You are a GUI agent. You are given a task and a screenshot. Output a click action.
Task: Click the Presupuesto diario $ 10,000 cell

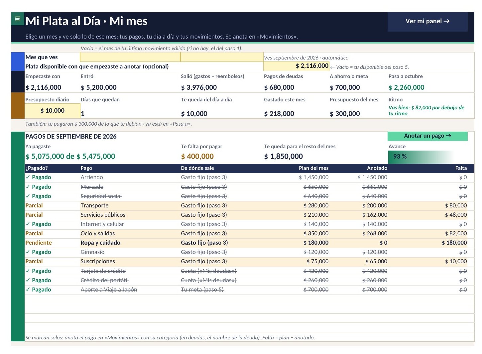click(x=52, y=111)
